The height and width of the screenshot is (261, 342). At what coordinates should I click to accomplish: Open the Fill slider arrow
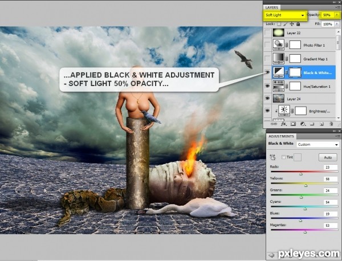337,24
